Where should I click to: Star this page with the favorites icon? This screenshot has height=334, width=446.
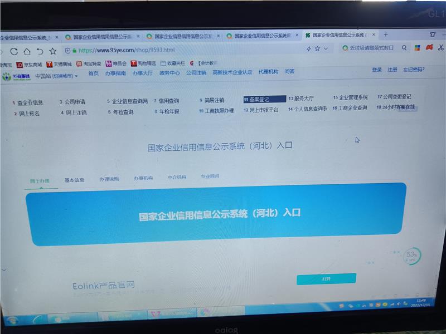53,51
